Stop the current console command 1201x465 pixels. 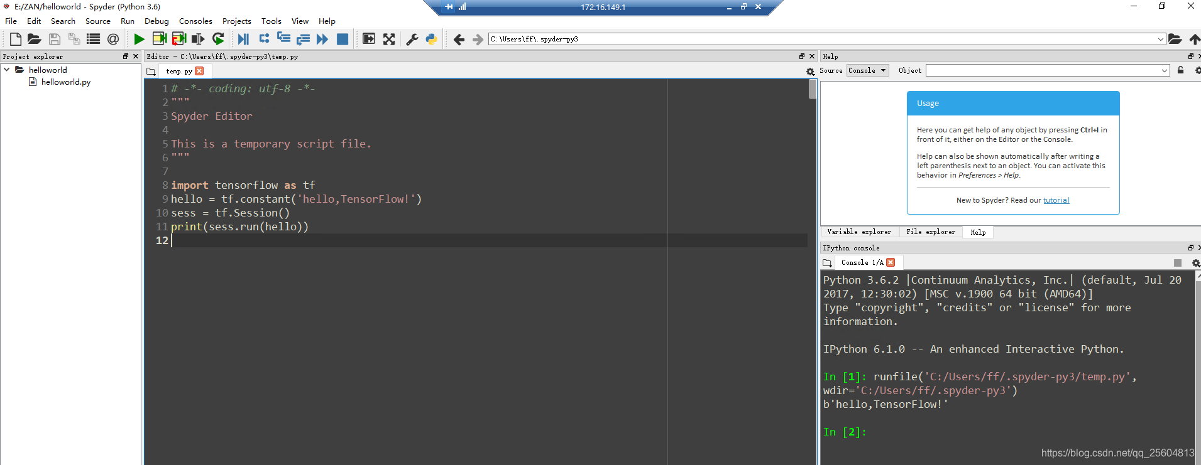(1178, 263)
